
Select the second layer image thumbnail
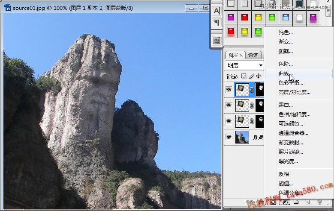(x=242, y=105)
